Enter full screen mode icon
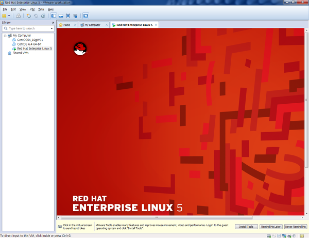The width and height of the screenshot is (309, 238). click(x=68, y=16)
